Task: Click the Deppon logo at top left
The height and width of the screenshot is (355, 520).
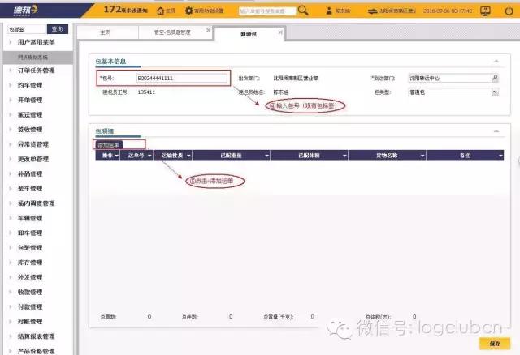Action: click(x=25, y=11)
